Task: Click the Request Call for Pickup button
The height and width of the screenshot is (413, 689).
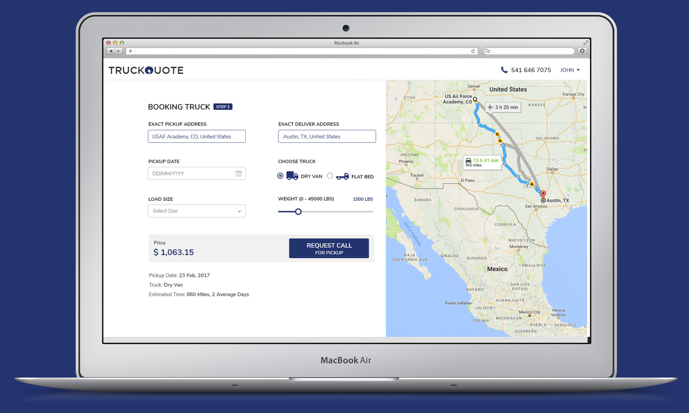Action: pyautogui.click(x=329, y=249)
